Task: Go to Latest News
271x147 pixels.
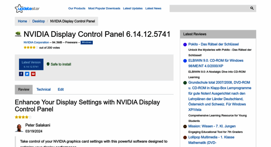Action: pyautogui.click(x=153, y=8)
